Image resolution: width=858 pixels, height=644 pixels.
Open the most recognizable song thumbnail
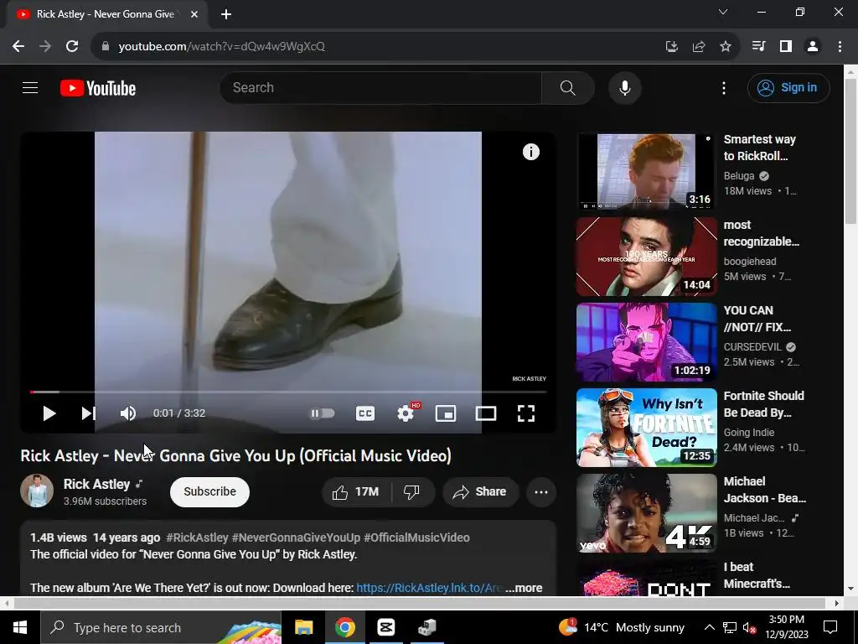pyautogui.click(x=646, y=257)
